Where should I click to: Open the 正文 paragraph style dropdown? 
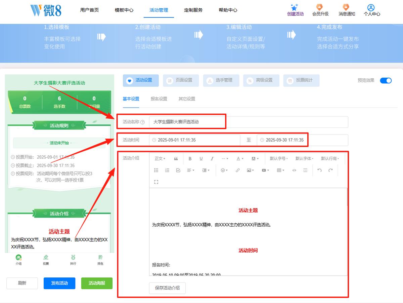tap(160, 159)
